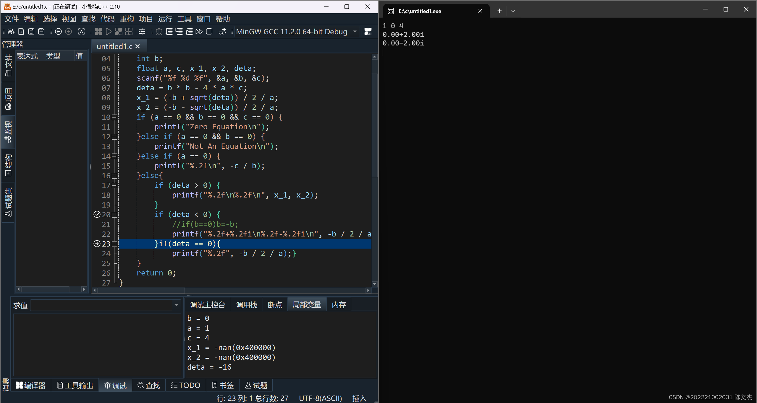Collapse the else block fold at line 16

pyautogui.click(x=114, y=176)
